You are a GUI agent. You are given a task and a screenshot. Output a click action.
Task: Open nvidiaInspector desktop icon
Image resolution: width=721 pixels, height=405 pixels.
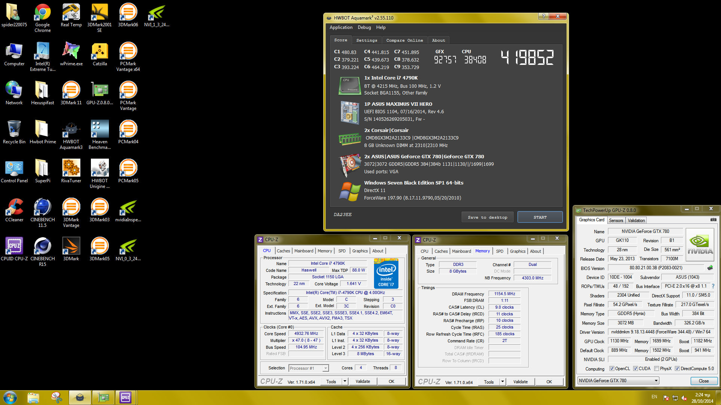click(x=128, y=210)
